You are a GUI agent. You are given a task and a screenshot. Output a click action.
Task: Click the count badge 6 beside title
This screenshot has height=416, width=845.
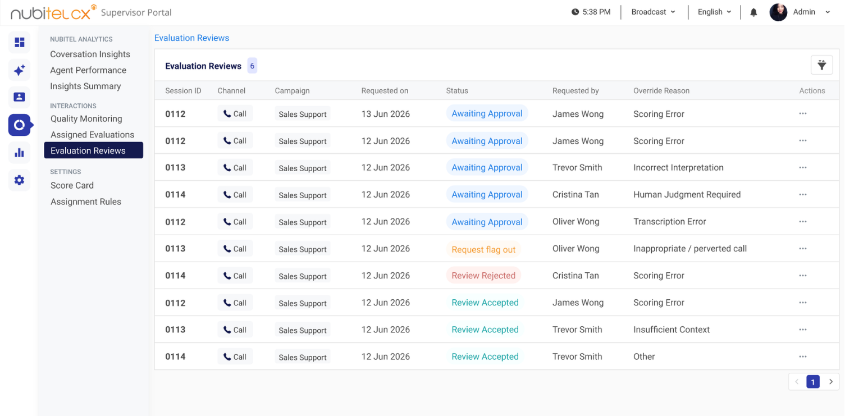(252, 66)
